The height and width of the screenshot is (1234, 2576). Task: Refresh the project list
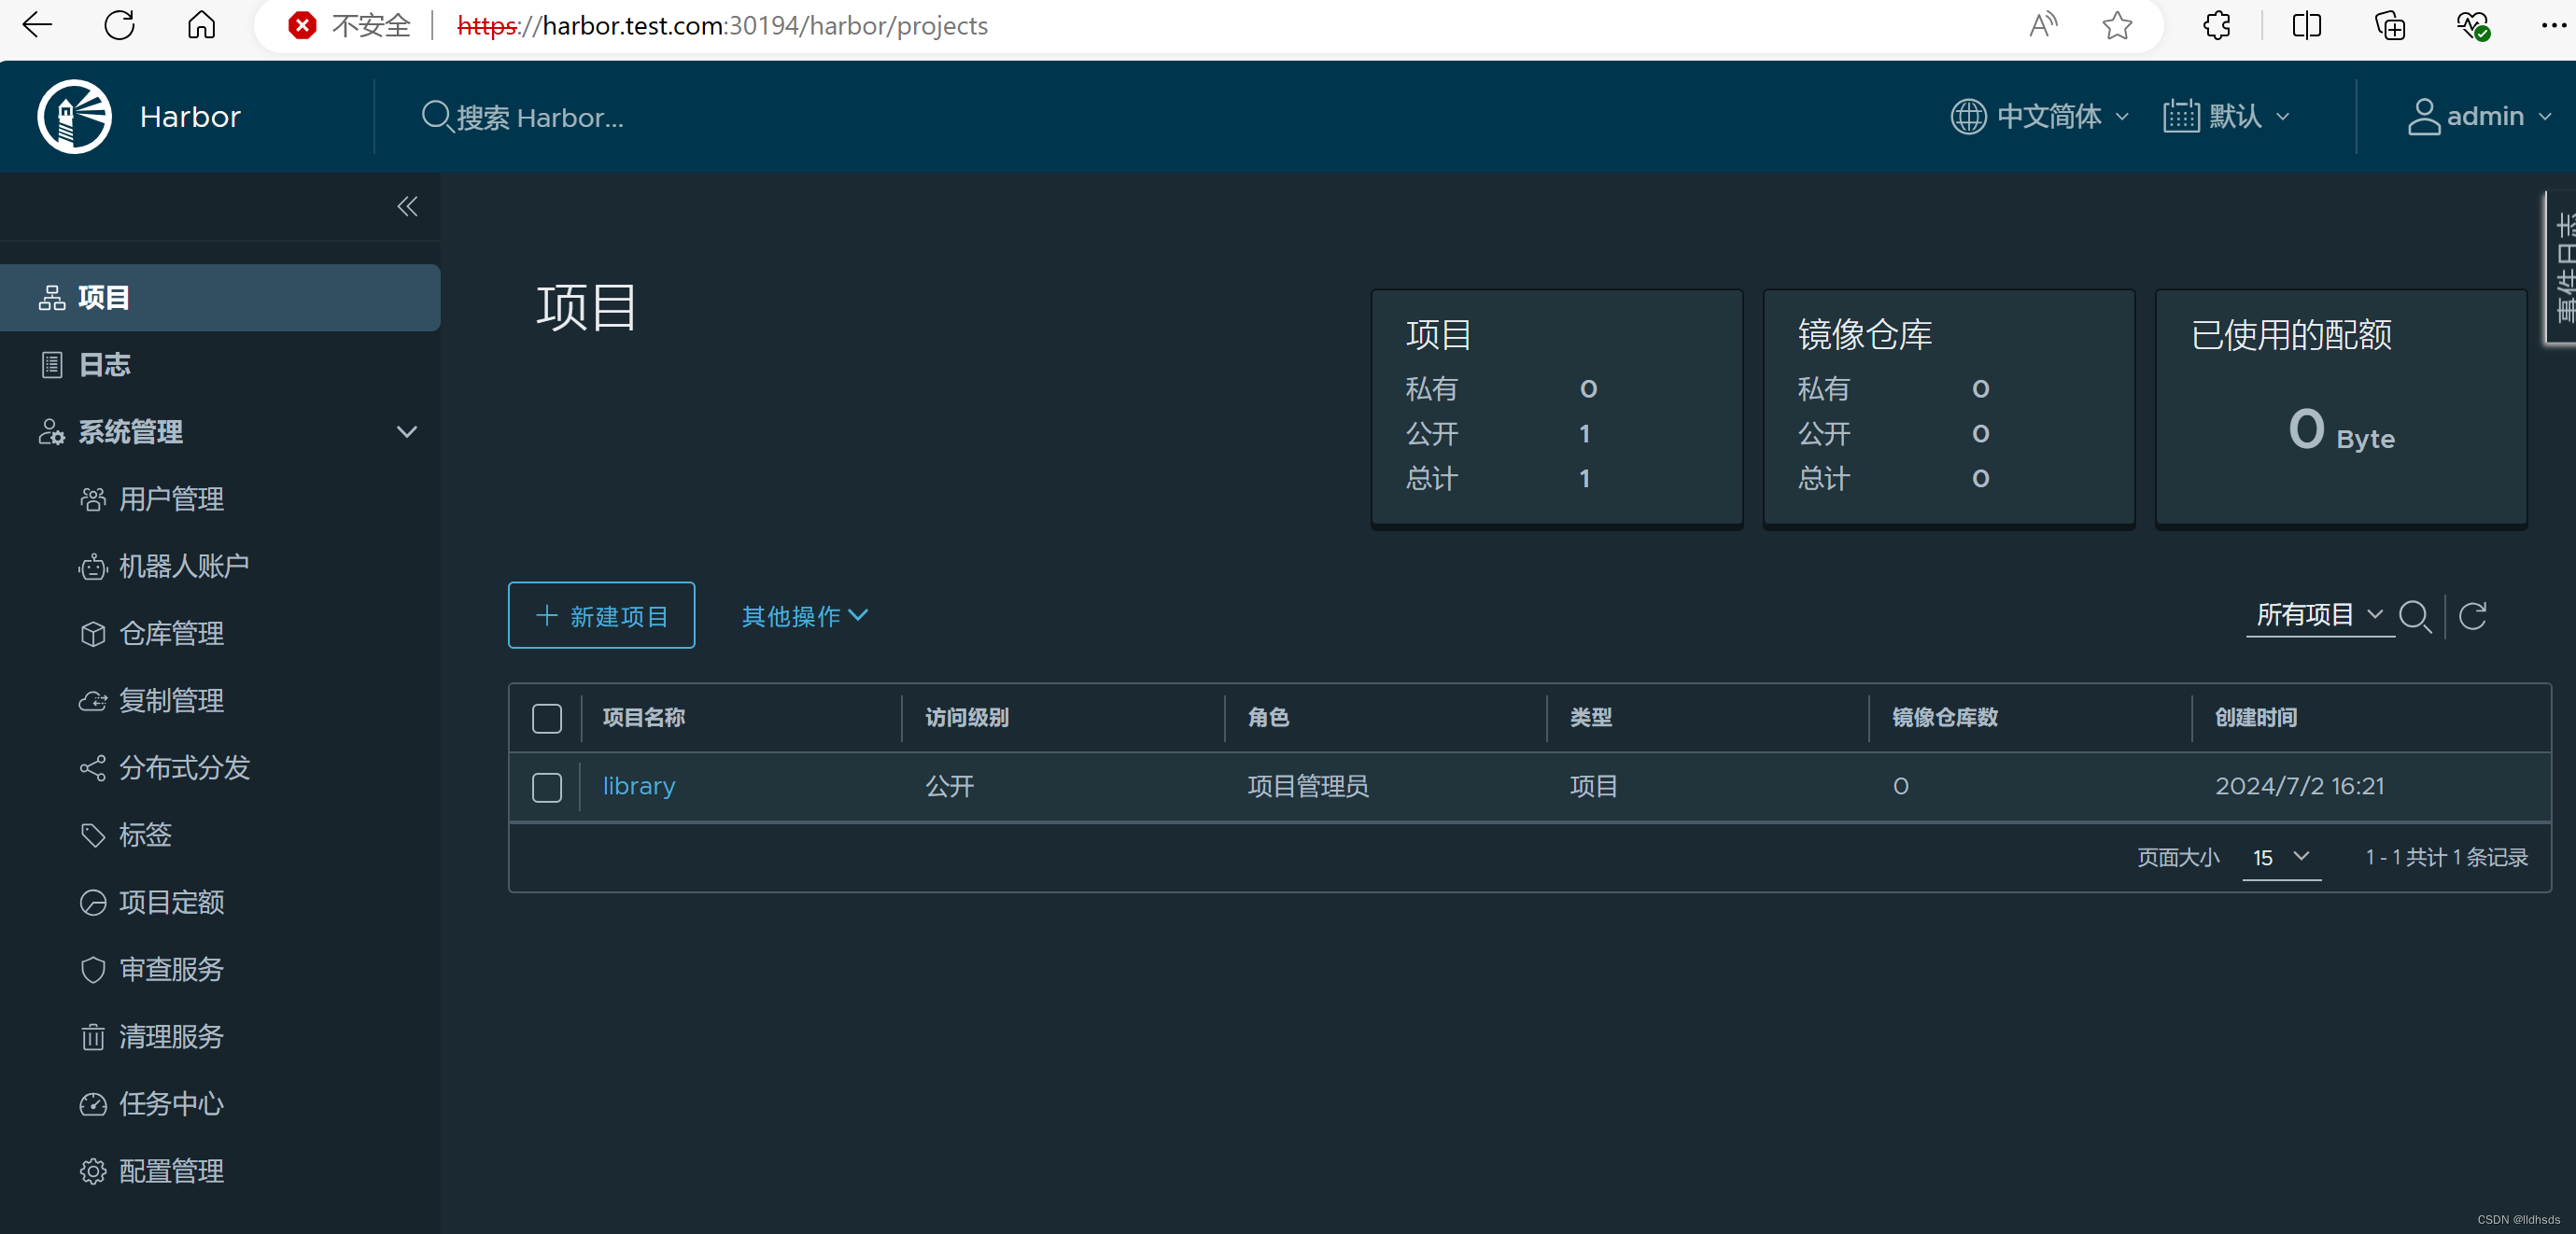tap(2473, 616)
